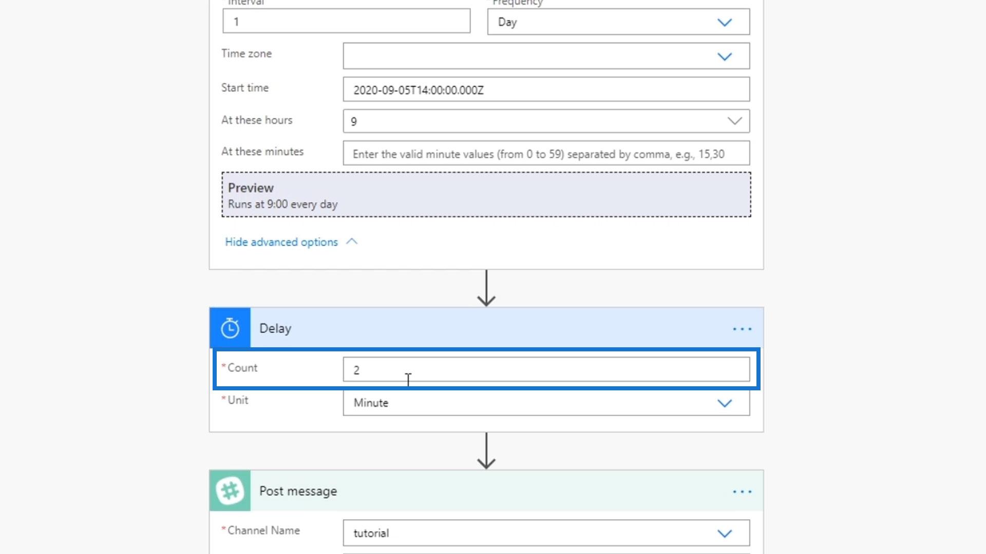Open Channel Name dropdown showing tutorial
986x554 pixels.
tap(724, 533)
